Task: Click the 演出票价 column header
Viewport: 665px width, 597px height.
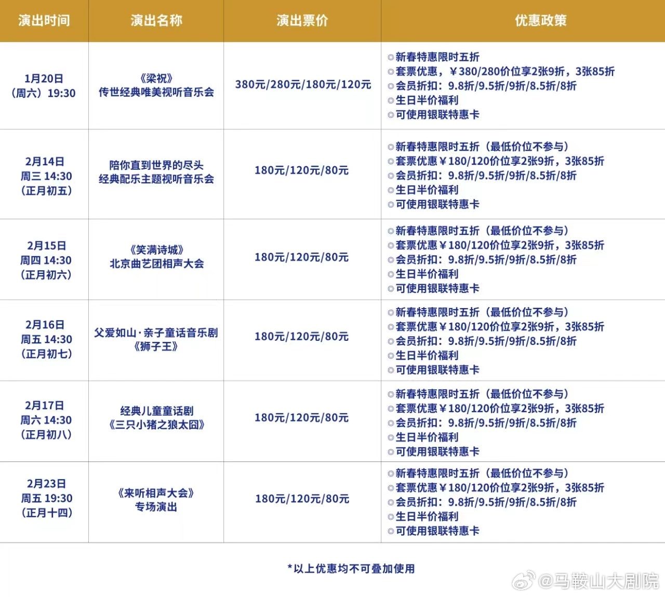Action: pos(302,20)
